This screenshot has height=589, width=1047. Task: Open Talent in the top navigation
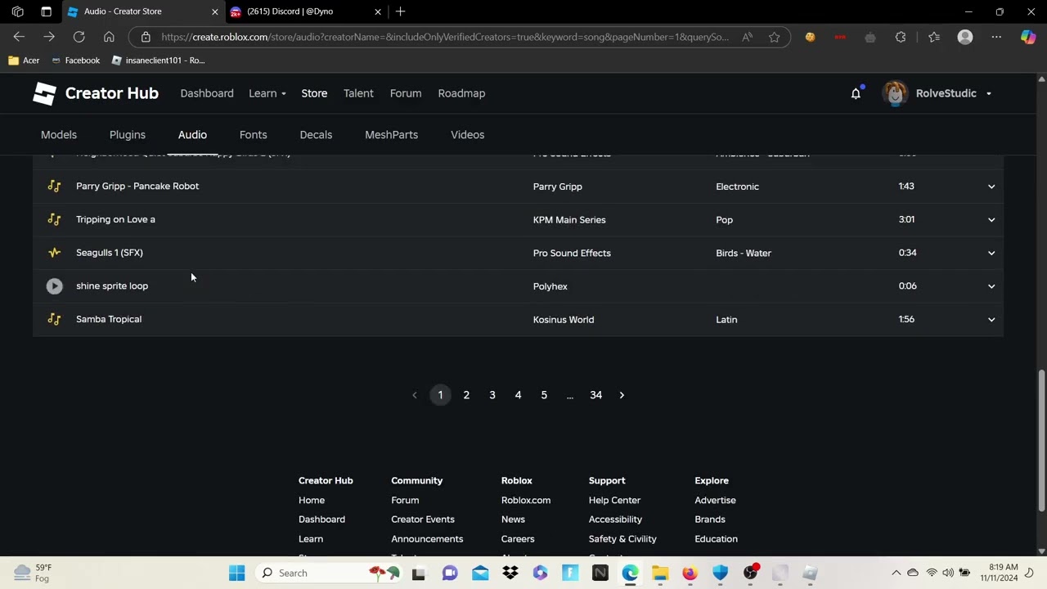click(x=358, y=93)
